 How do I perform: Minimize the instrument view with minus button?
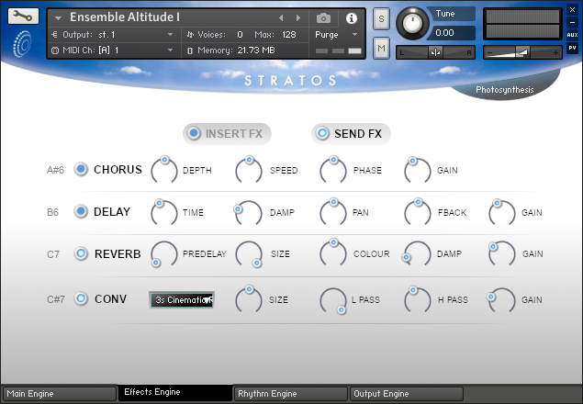pos(572,22)
